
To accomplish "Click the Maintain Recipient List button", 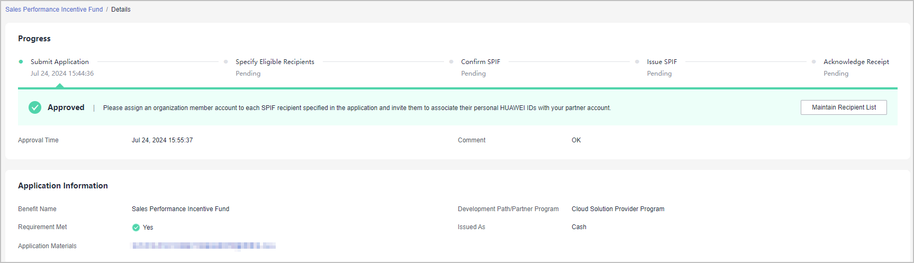I will click(844, 107).
